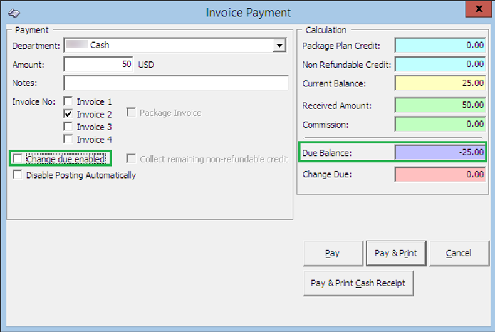Click the Department field showing Cash
Image resolution: width=495 pixels, height=332 pixels.
tap(175, 46)
